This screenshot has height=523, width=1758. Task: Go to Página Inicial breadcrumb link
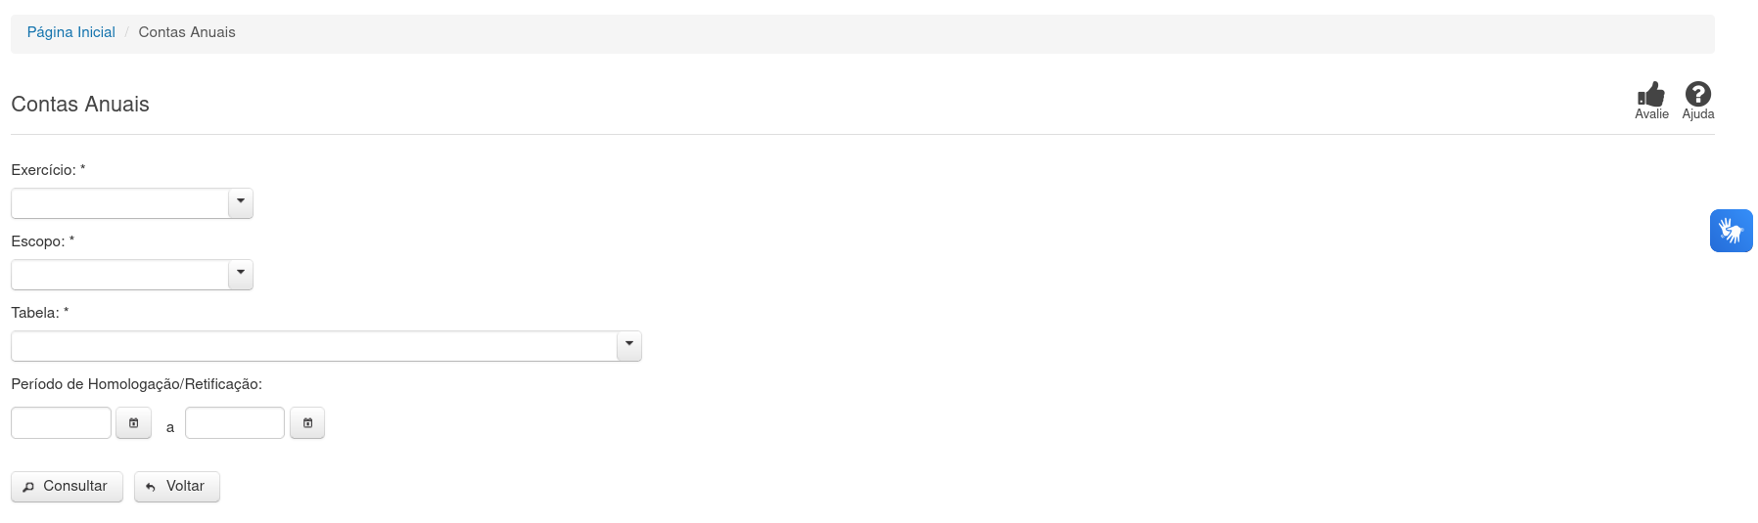pyautogui.click(x=70, y=32)
